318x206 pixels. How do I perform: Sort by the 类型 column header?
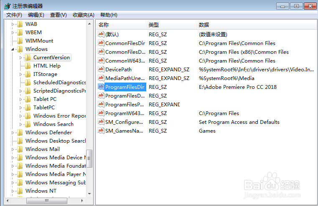click(x=171, y=25)
